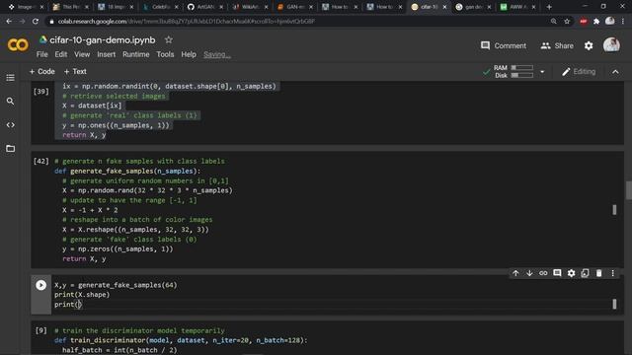Click the page vertical scrollbar
The image size is (632, 355).
point(628,190)
